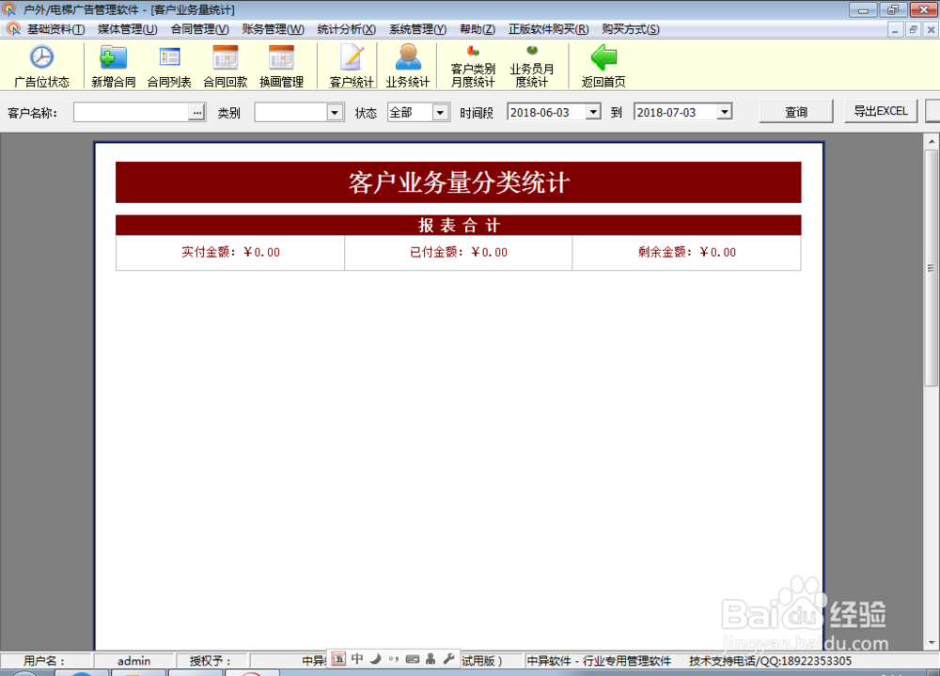Click the IME moon half-width icon
Screen dimensions: 940x676
coord(375,659)
